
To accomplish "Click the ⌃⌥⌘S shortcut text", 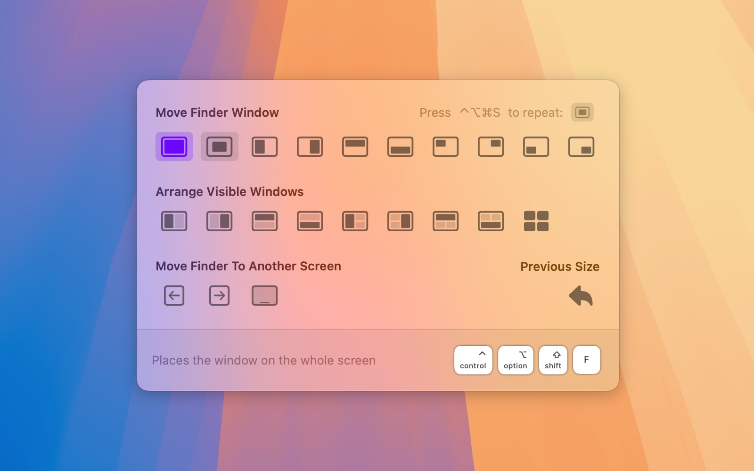I will pyautogui.click(x=480, y=113).
